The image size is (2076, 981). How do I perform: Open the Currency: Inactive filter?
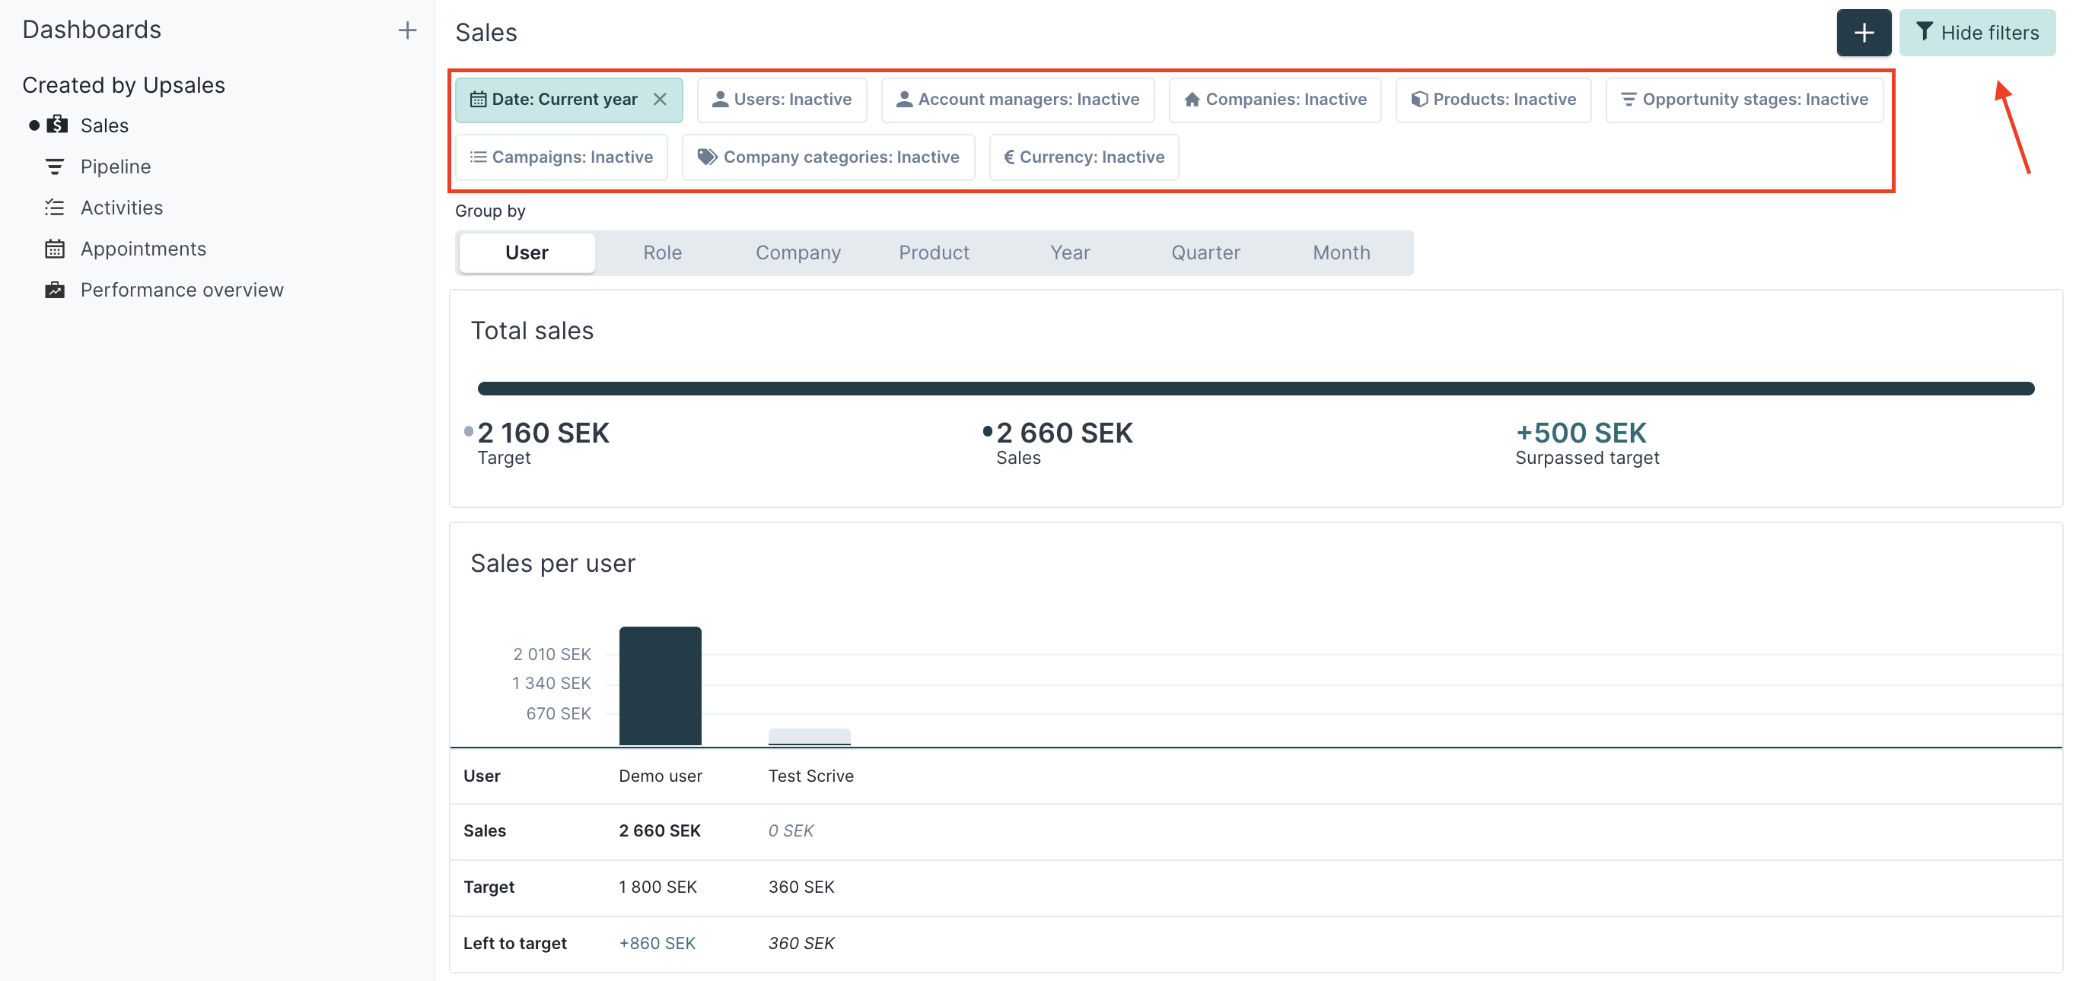pyautogui.click(x=1084, y=157)
